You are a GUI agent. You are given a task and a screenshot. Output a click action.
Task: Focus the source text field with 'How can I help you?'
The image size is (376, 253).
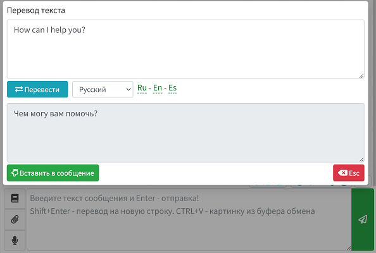185,49
